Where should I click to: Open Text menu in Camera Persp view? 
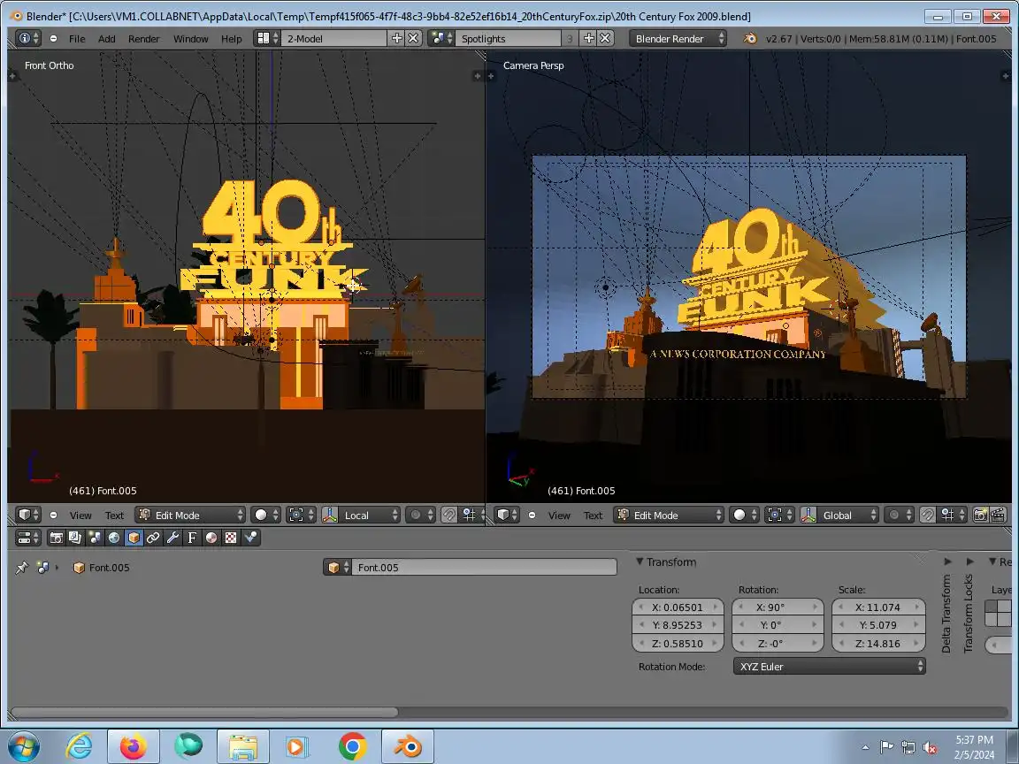point(593,516)
